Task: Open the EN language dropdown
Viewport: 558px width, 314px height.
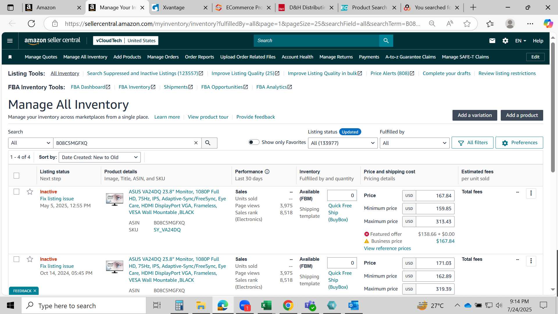Action: 521,41
